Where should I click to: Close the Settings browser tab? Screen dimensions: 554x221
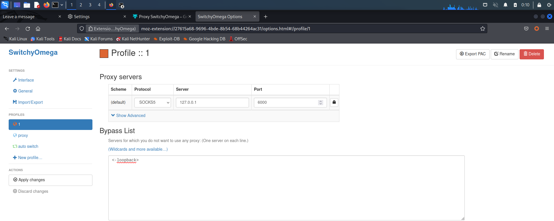125,17
